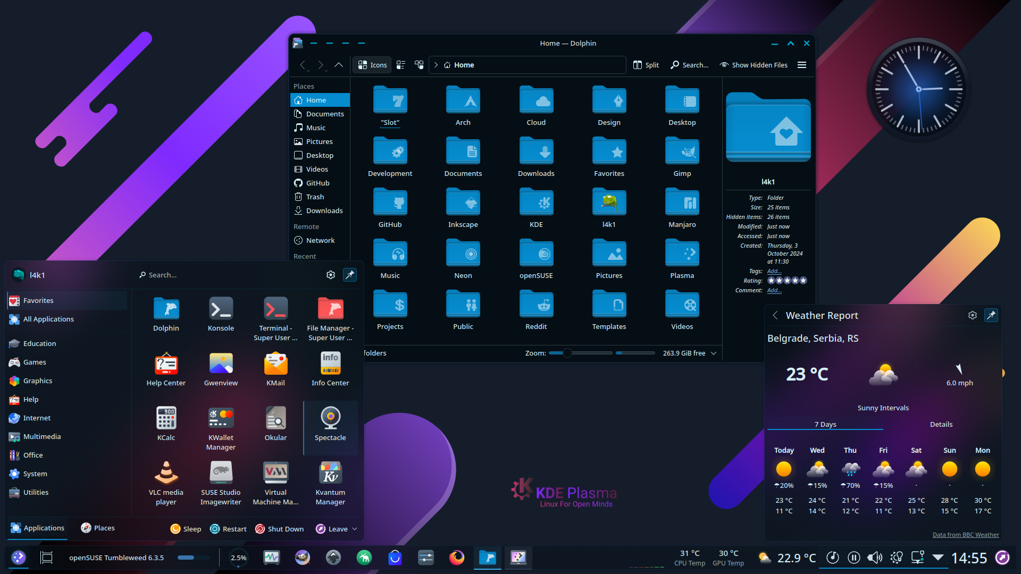Launch Okular document viewer

[275, 424]
